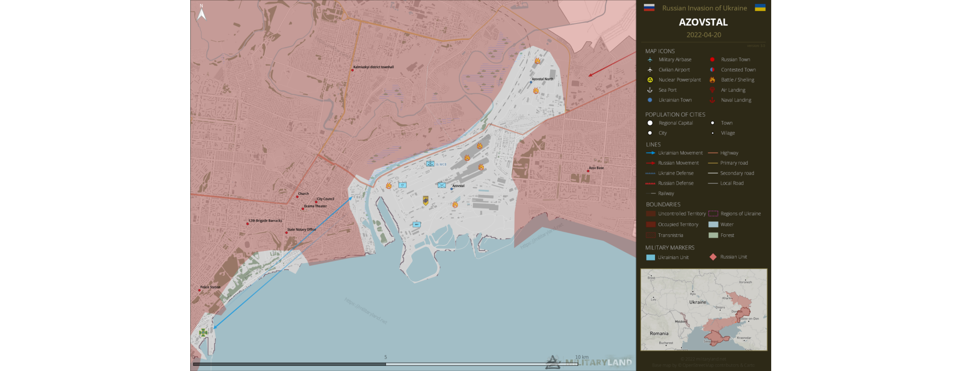The width and height of the screenshot is (961, 371).
Task: Click the Village small dot legend icon
Action: 713,133
